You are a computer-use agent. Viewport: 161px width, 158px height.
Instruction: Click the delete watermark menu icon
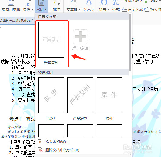coord(40,150)
